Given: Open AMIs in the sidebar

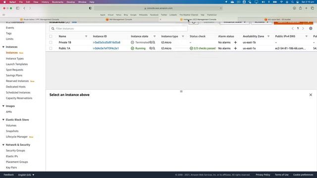Looking at the screenshot, I should [x=9, y=112].
